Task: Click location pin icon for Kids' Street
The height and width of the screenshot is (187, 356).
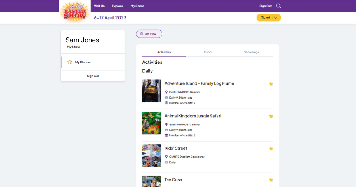Action: click(167, 157)
